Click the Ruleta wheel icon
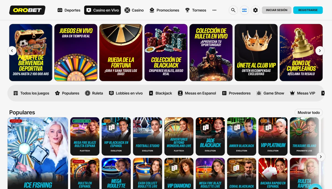Image resolution: width=332 pixels, height=189 pixels. (87, 93)
